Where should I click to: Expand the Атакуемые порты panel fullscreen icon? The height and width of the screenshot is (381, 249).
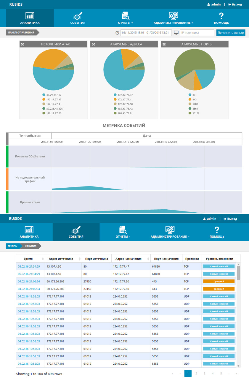[164, 44]
